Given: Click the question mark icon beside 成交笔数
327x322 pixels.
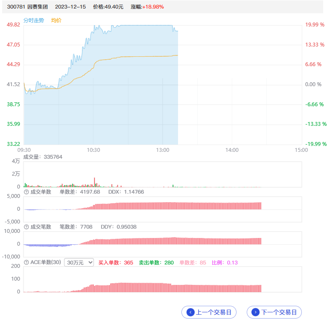Looking at the screenshot, I should coord(26,227).
